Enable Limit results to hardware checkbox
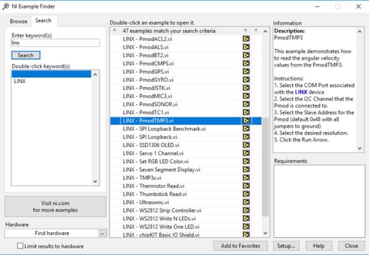The image size is (369, 255). pyautogui.click(x=20, y=246)
